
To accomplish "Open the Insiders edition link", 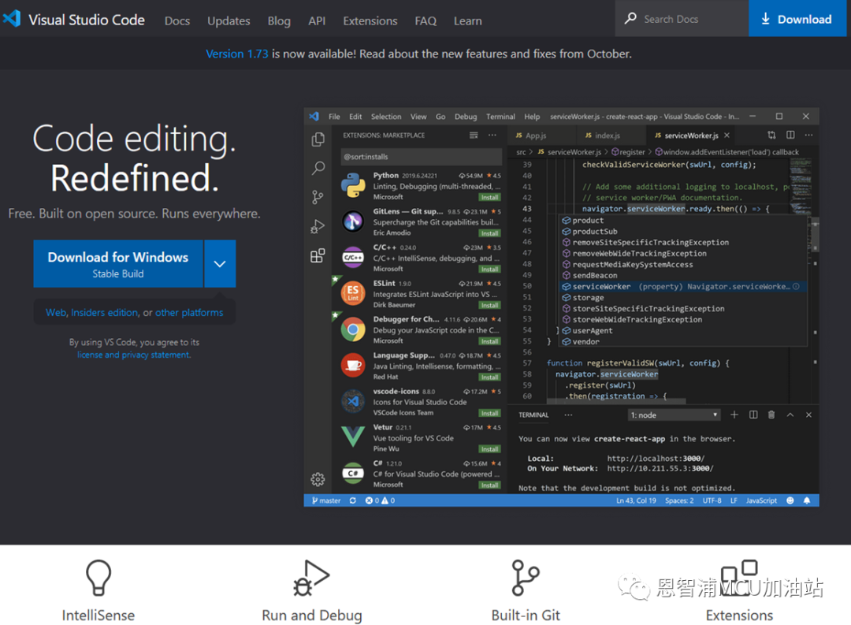I will (104, 313).
